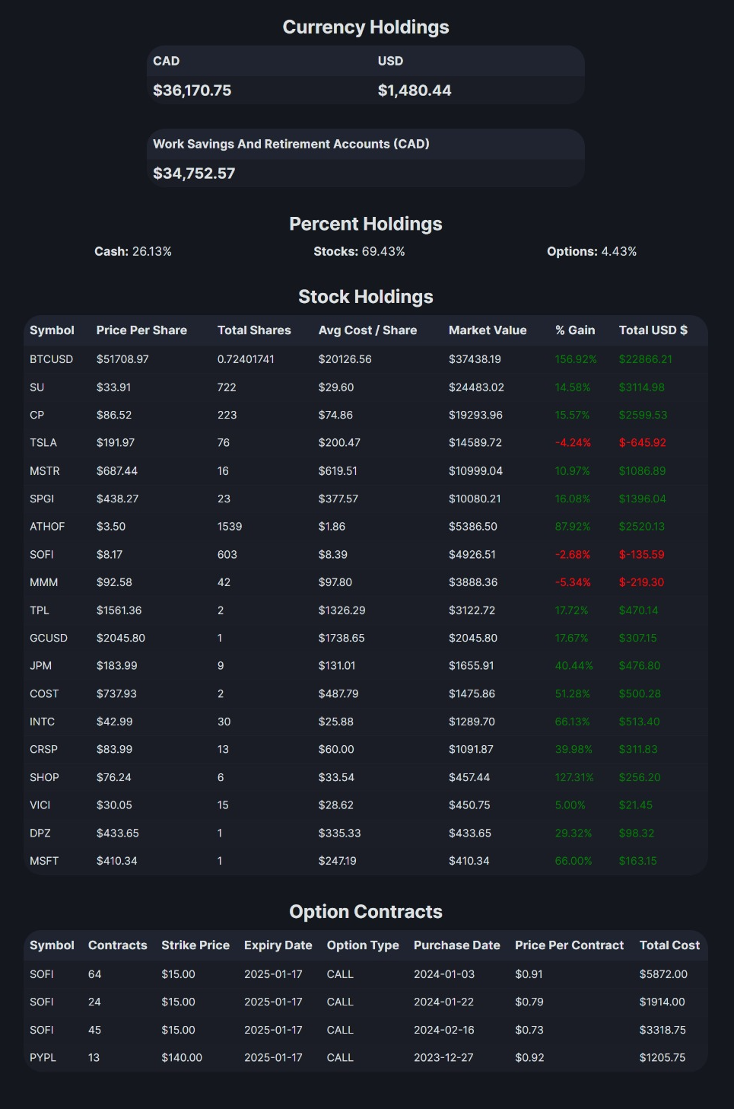Click the Currency Holdings heading
The image size is (734, 1109).
click(366, 26)
